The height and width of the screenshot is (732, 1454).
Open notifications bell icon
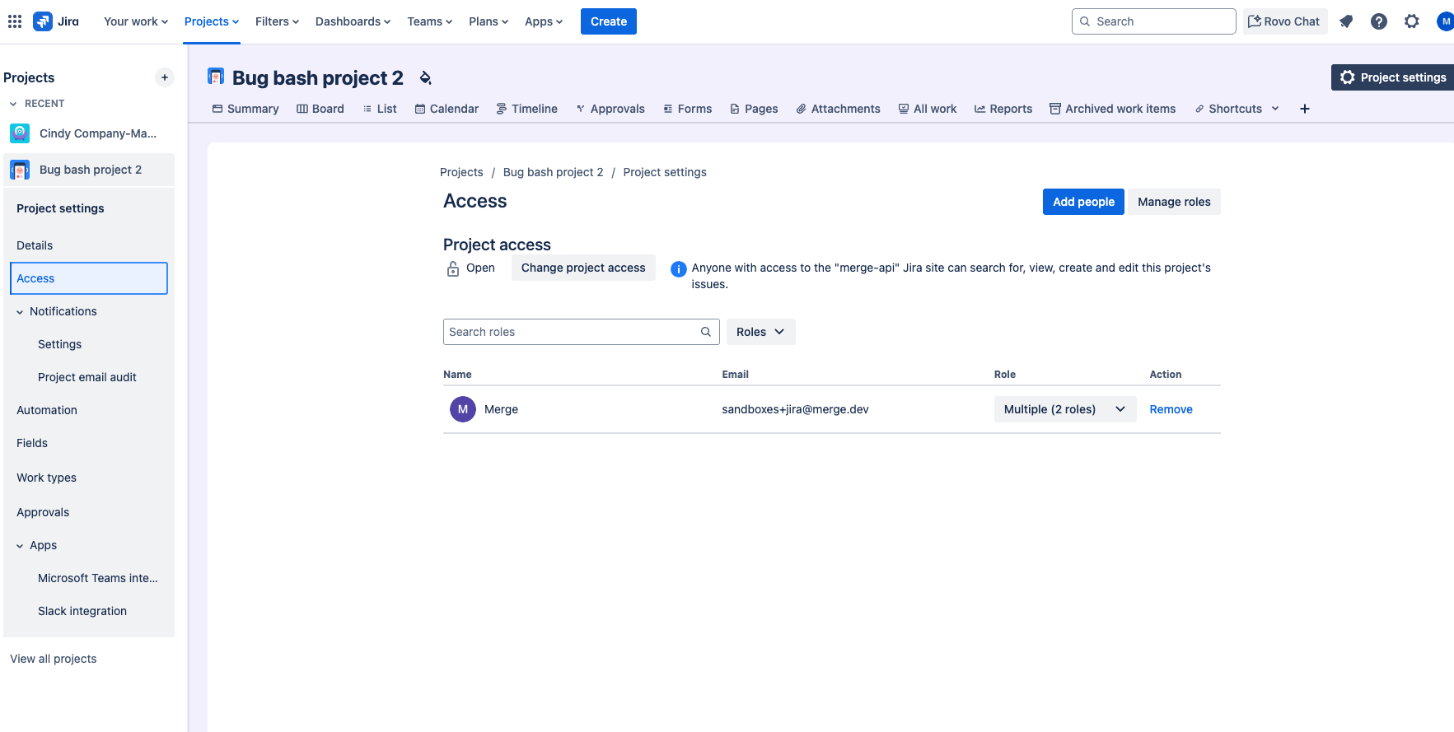(1346, 21)
